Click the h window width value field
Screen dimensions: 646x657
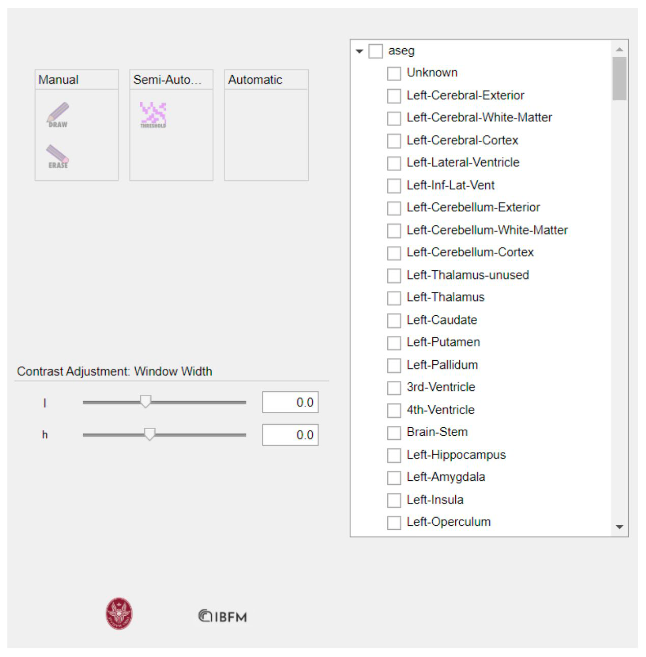point(291,435)
